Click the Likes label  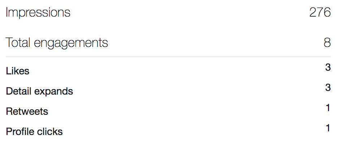18,71
